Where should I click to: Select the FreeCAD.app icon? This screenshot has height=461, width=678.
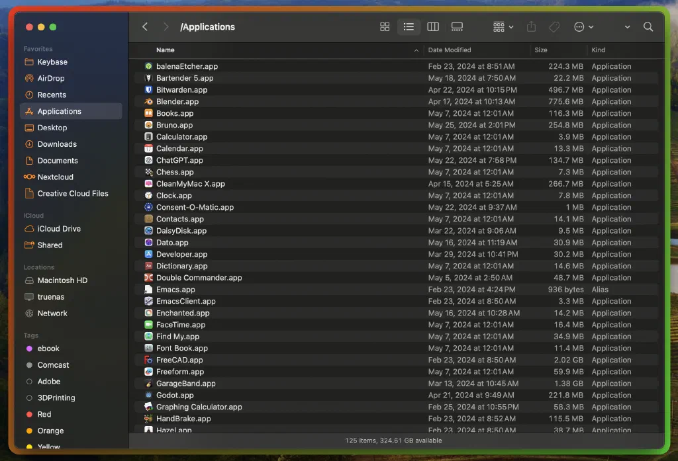[x=148, y=360]
